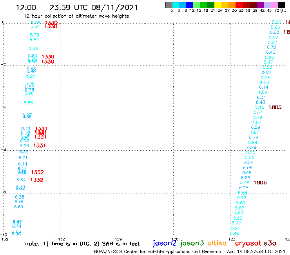
Task: Click the subtitle '12 hour collection of altimeter wave heights'
Action: [x=76, y=16]
